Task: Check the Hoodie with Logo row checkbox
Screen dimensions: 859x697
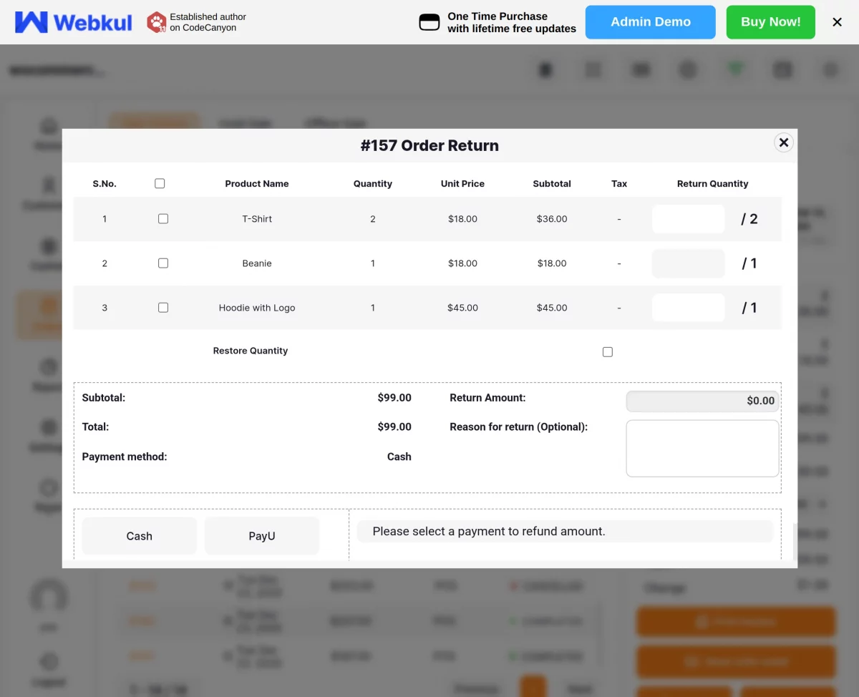Action: pyautogui.click(x=162, y=307)
